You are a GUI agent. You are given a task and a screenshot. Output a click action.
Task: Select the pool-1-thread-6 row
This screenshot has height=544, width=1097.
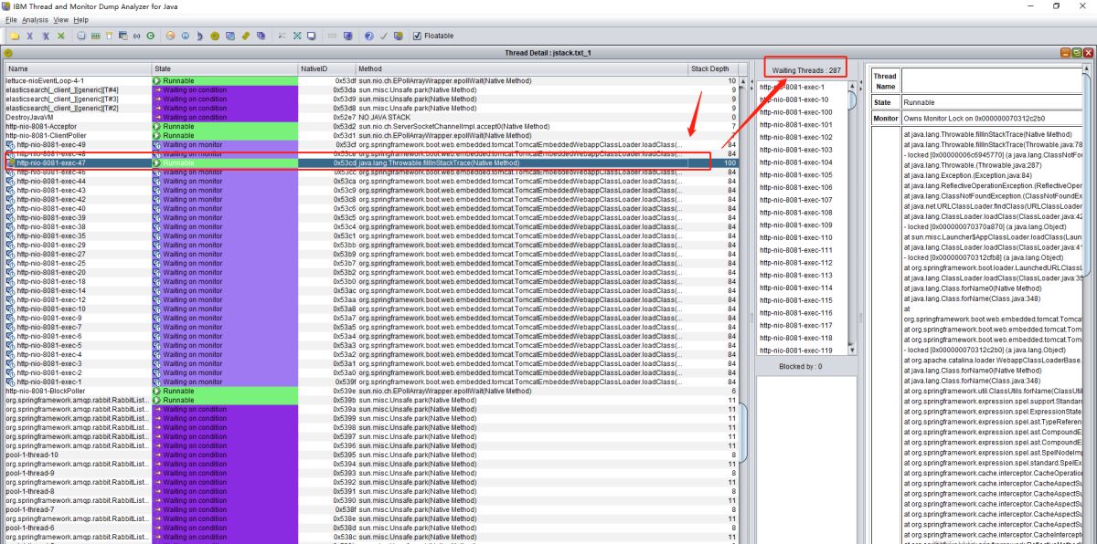pyautogui.click(x=371, y=528)
